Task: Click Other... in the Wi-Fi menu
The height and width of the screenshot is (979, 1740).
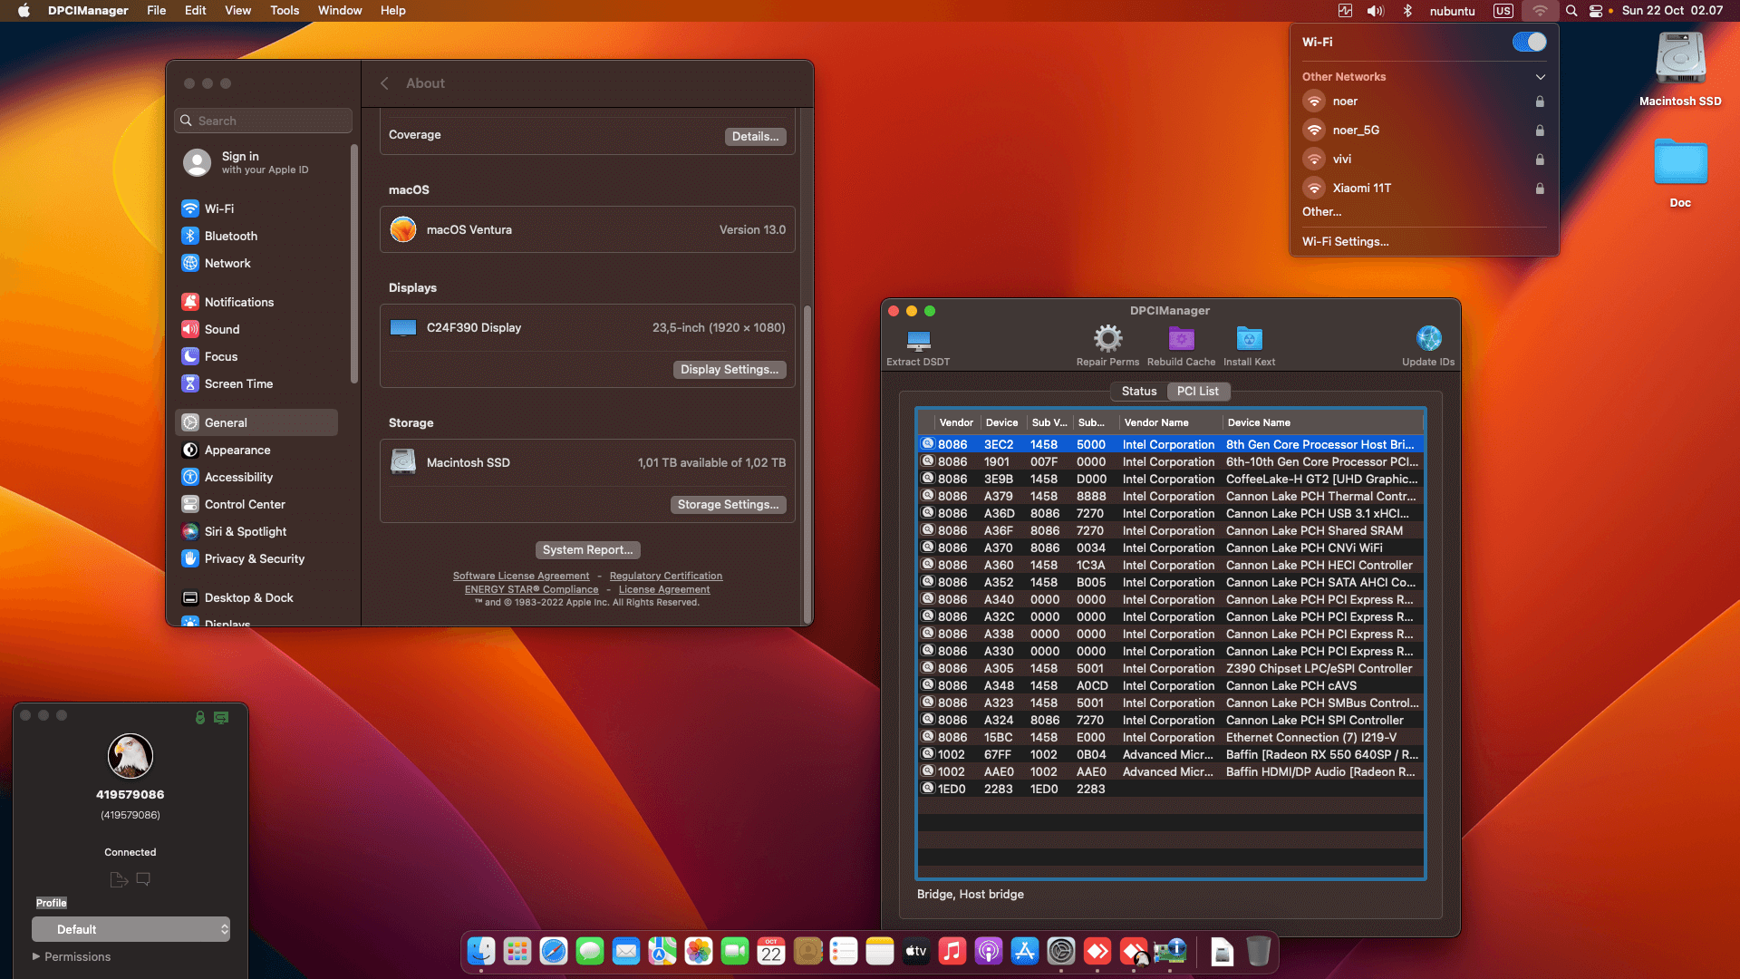Action: tap(1321, 211)
